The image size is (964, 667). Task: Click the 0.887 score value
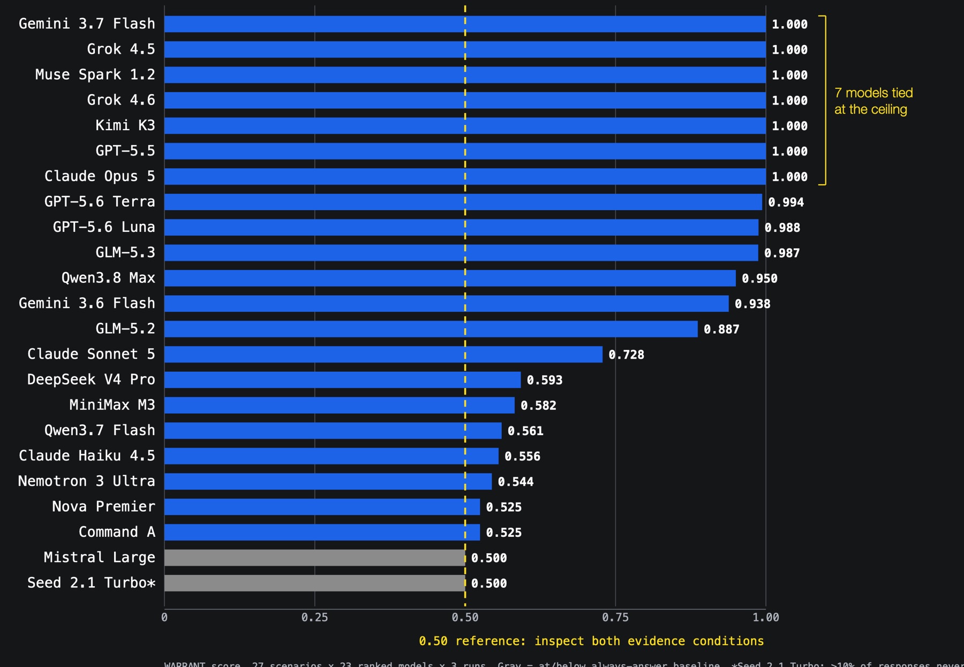(721, 329)
